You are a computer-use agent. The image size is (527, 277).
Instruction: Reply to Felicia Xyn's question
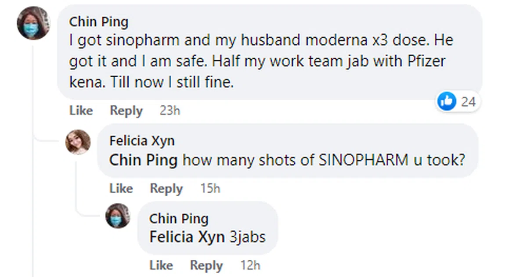166,188
